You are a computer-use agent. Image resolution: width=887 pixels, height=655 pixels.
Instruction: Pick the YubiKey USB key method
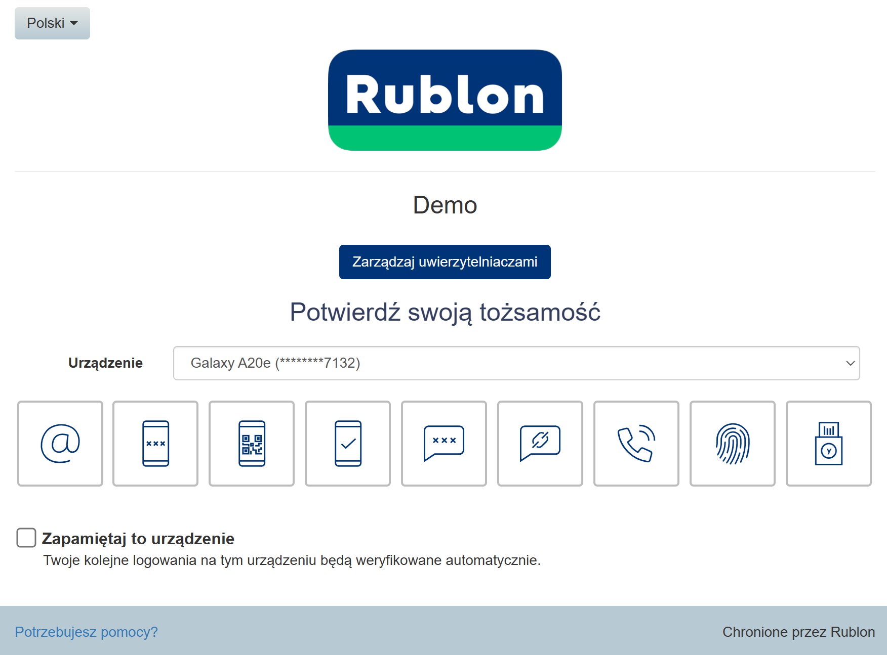point(829,444)
